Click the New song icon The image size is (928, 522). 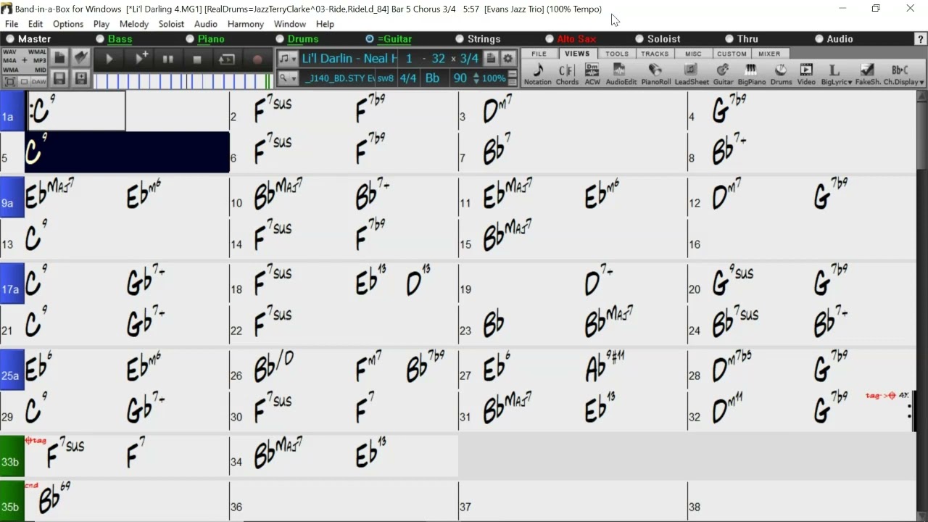click(x=59, y=58)
